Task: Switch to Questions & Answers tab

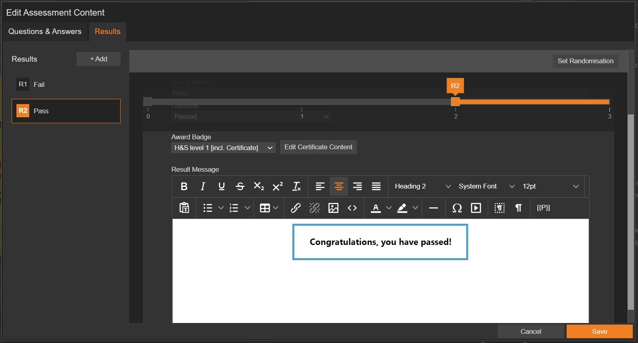Action: 45,32
